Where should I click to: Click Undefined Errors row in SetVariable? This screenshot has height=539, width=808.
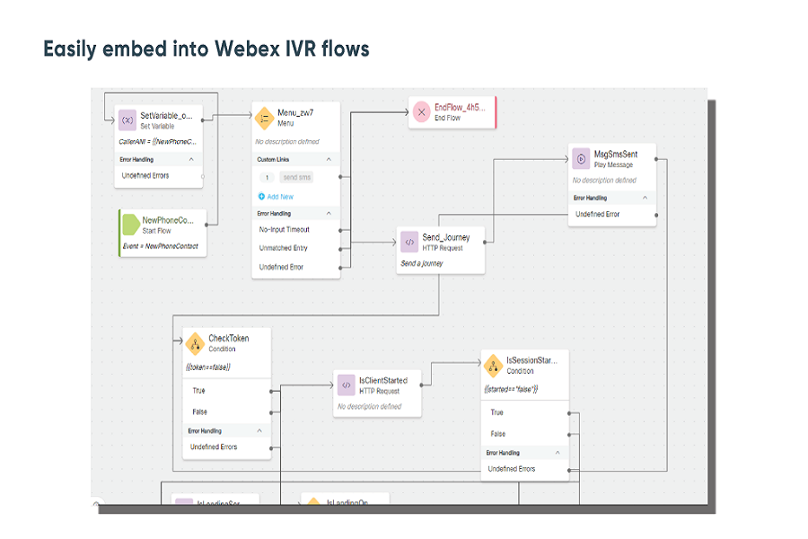point(158,176)
